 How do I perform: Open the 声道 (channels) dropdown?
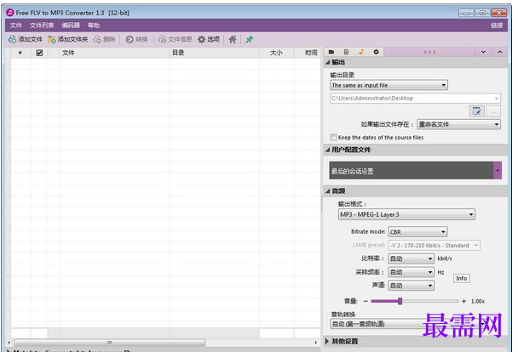point(411,286)
